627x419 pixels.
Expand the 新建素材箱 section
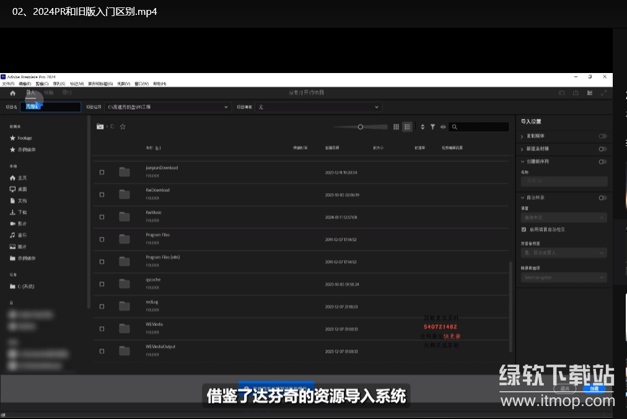pos(522,149)
